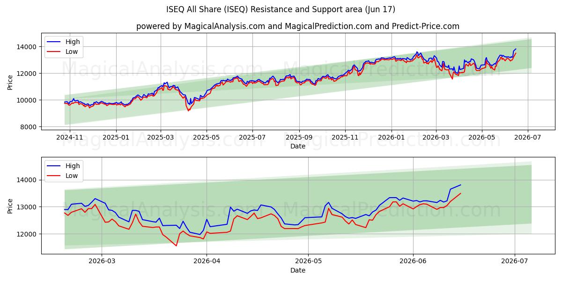Click the '12000' tick on bottom chart y-axis
This screenshot has height=281, width=562.
click(x=28, y=234)
